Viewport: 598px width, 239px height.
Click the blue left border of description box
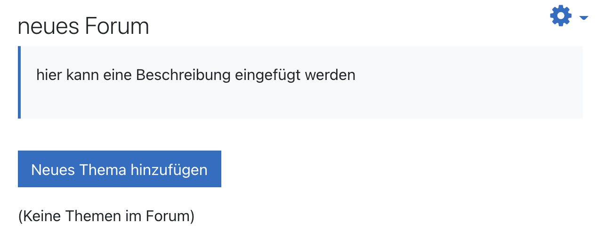pyautogui.click(x=19, y=82)
